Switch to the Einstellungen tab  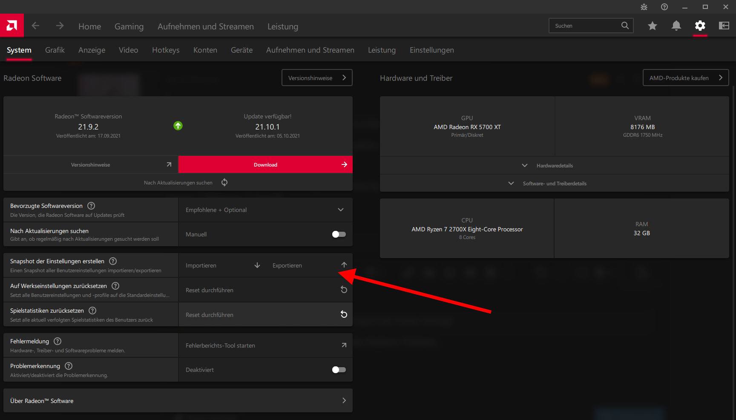432,50
